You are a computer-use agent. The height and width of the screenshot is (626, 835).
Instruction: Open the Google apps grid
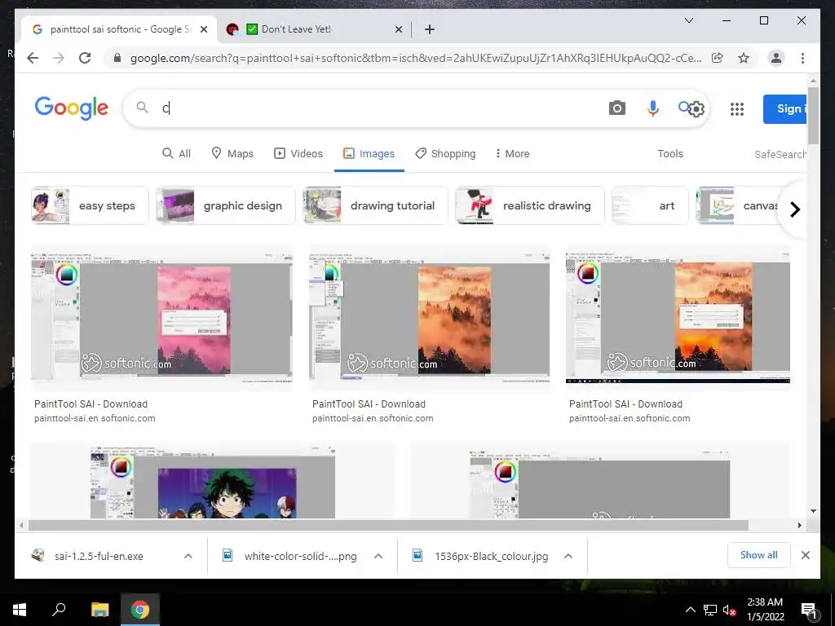point(737,109)
